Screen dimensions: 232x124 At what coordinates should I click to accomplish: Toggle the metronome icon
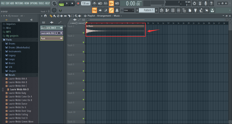[x=94, y=3]
